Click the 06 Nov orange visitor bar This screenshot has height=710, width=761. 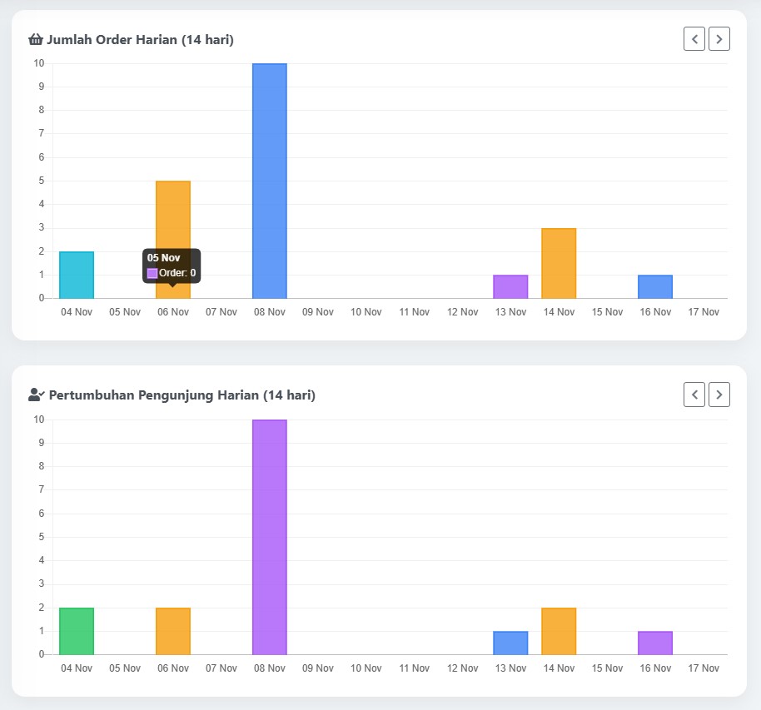coord(173,631)
